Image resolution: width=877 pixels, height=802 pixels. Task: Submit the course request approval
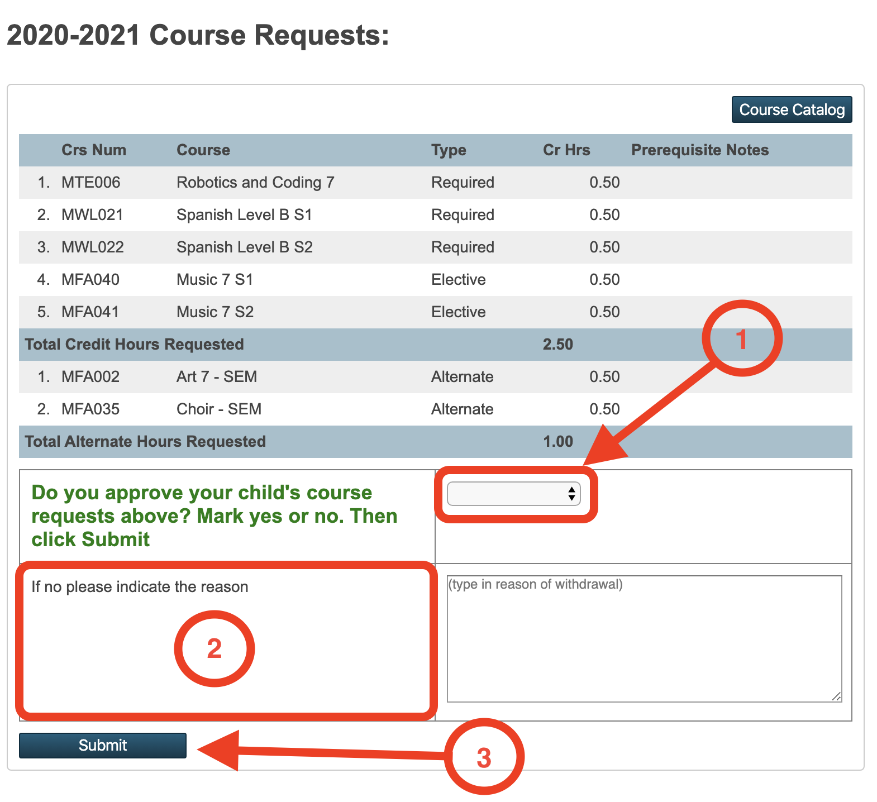click(103, 745)
